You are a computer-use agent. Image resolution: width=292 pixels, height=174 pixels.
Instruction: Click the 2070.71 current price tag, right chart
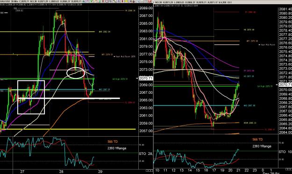point(285,85)
